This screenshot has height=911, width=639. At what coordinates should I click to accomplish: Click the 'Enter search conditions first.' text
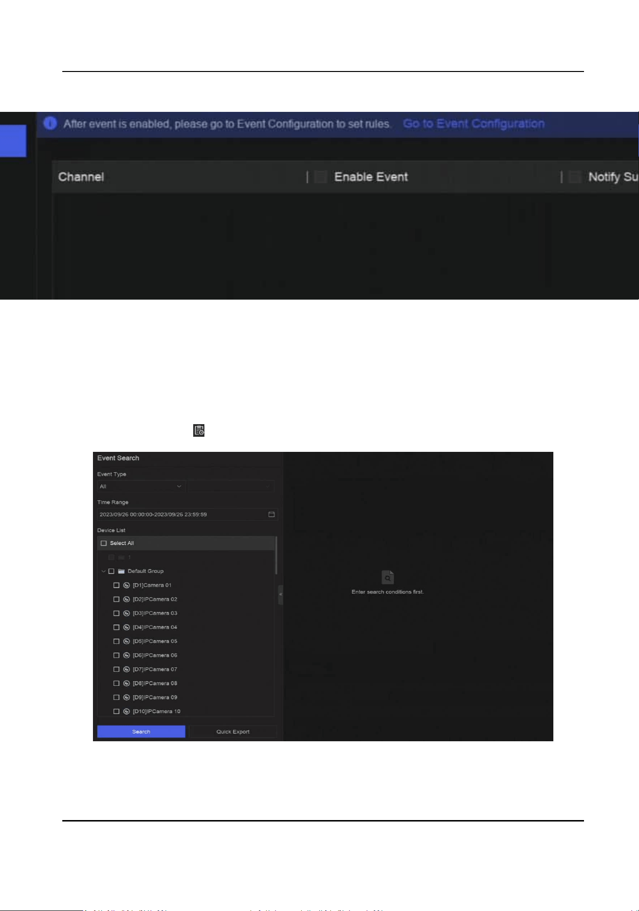pos(387,592)
